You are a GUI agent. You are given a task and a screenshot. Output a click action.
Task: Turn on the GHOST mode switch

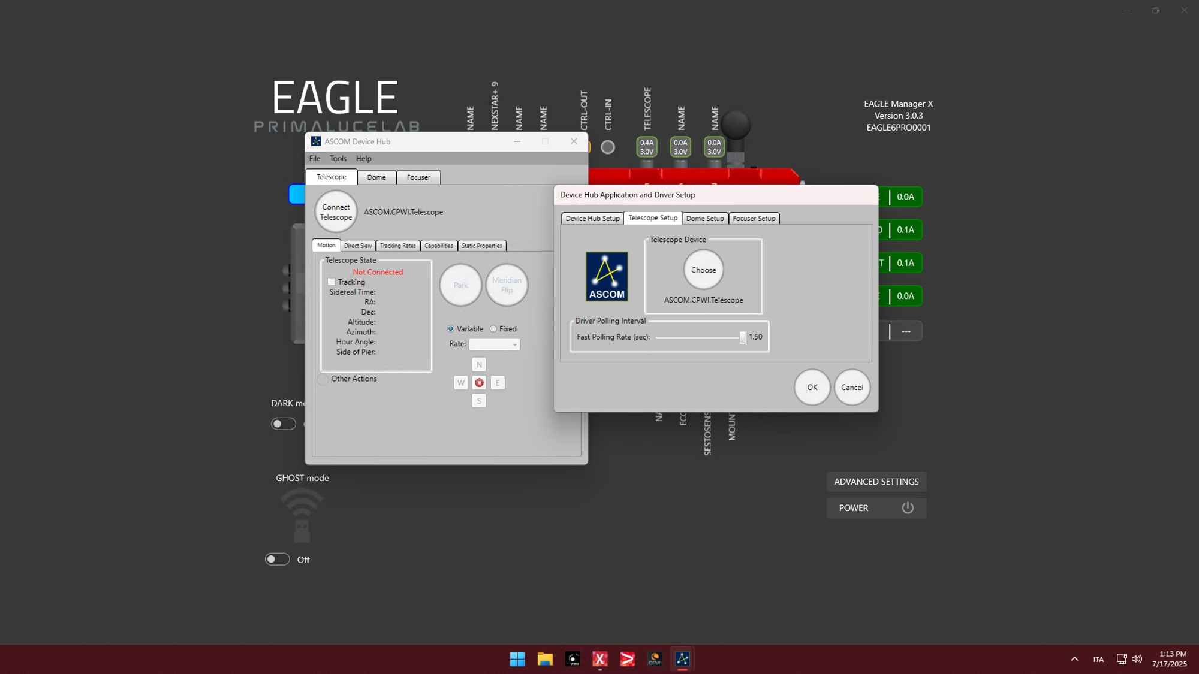click(x=277, y=559)
